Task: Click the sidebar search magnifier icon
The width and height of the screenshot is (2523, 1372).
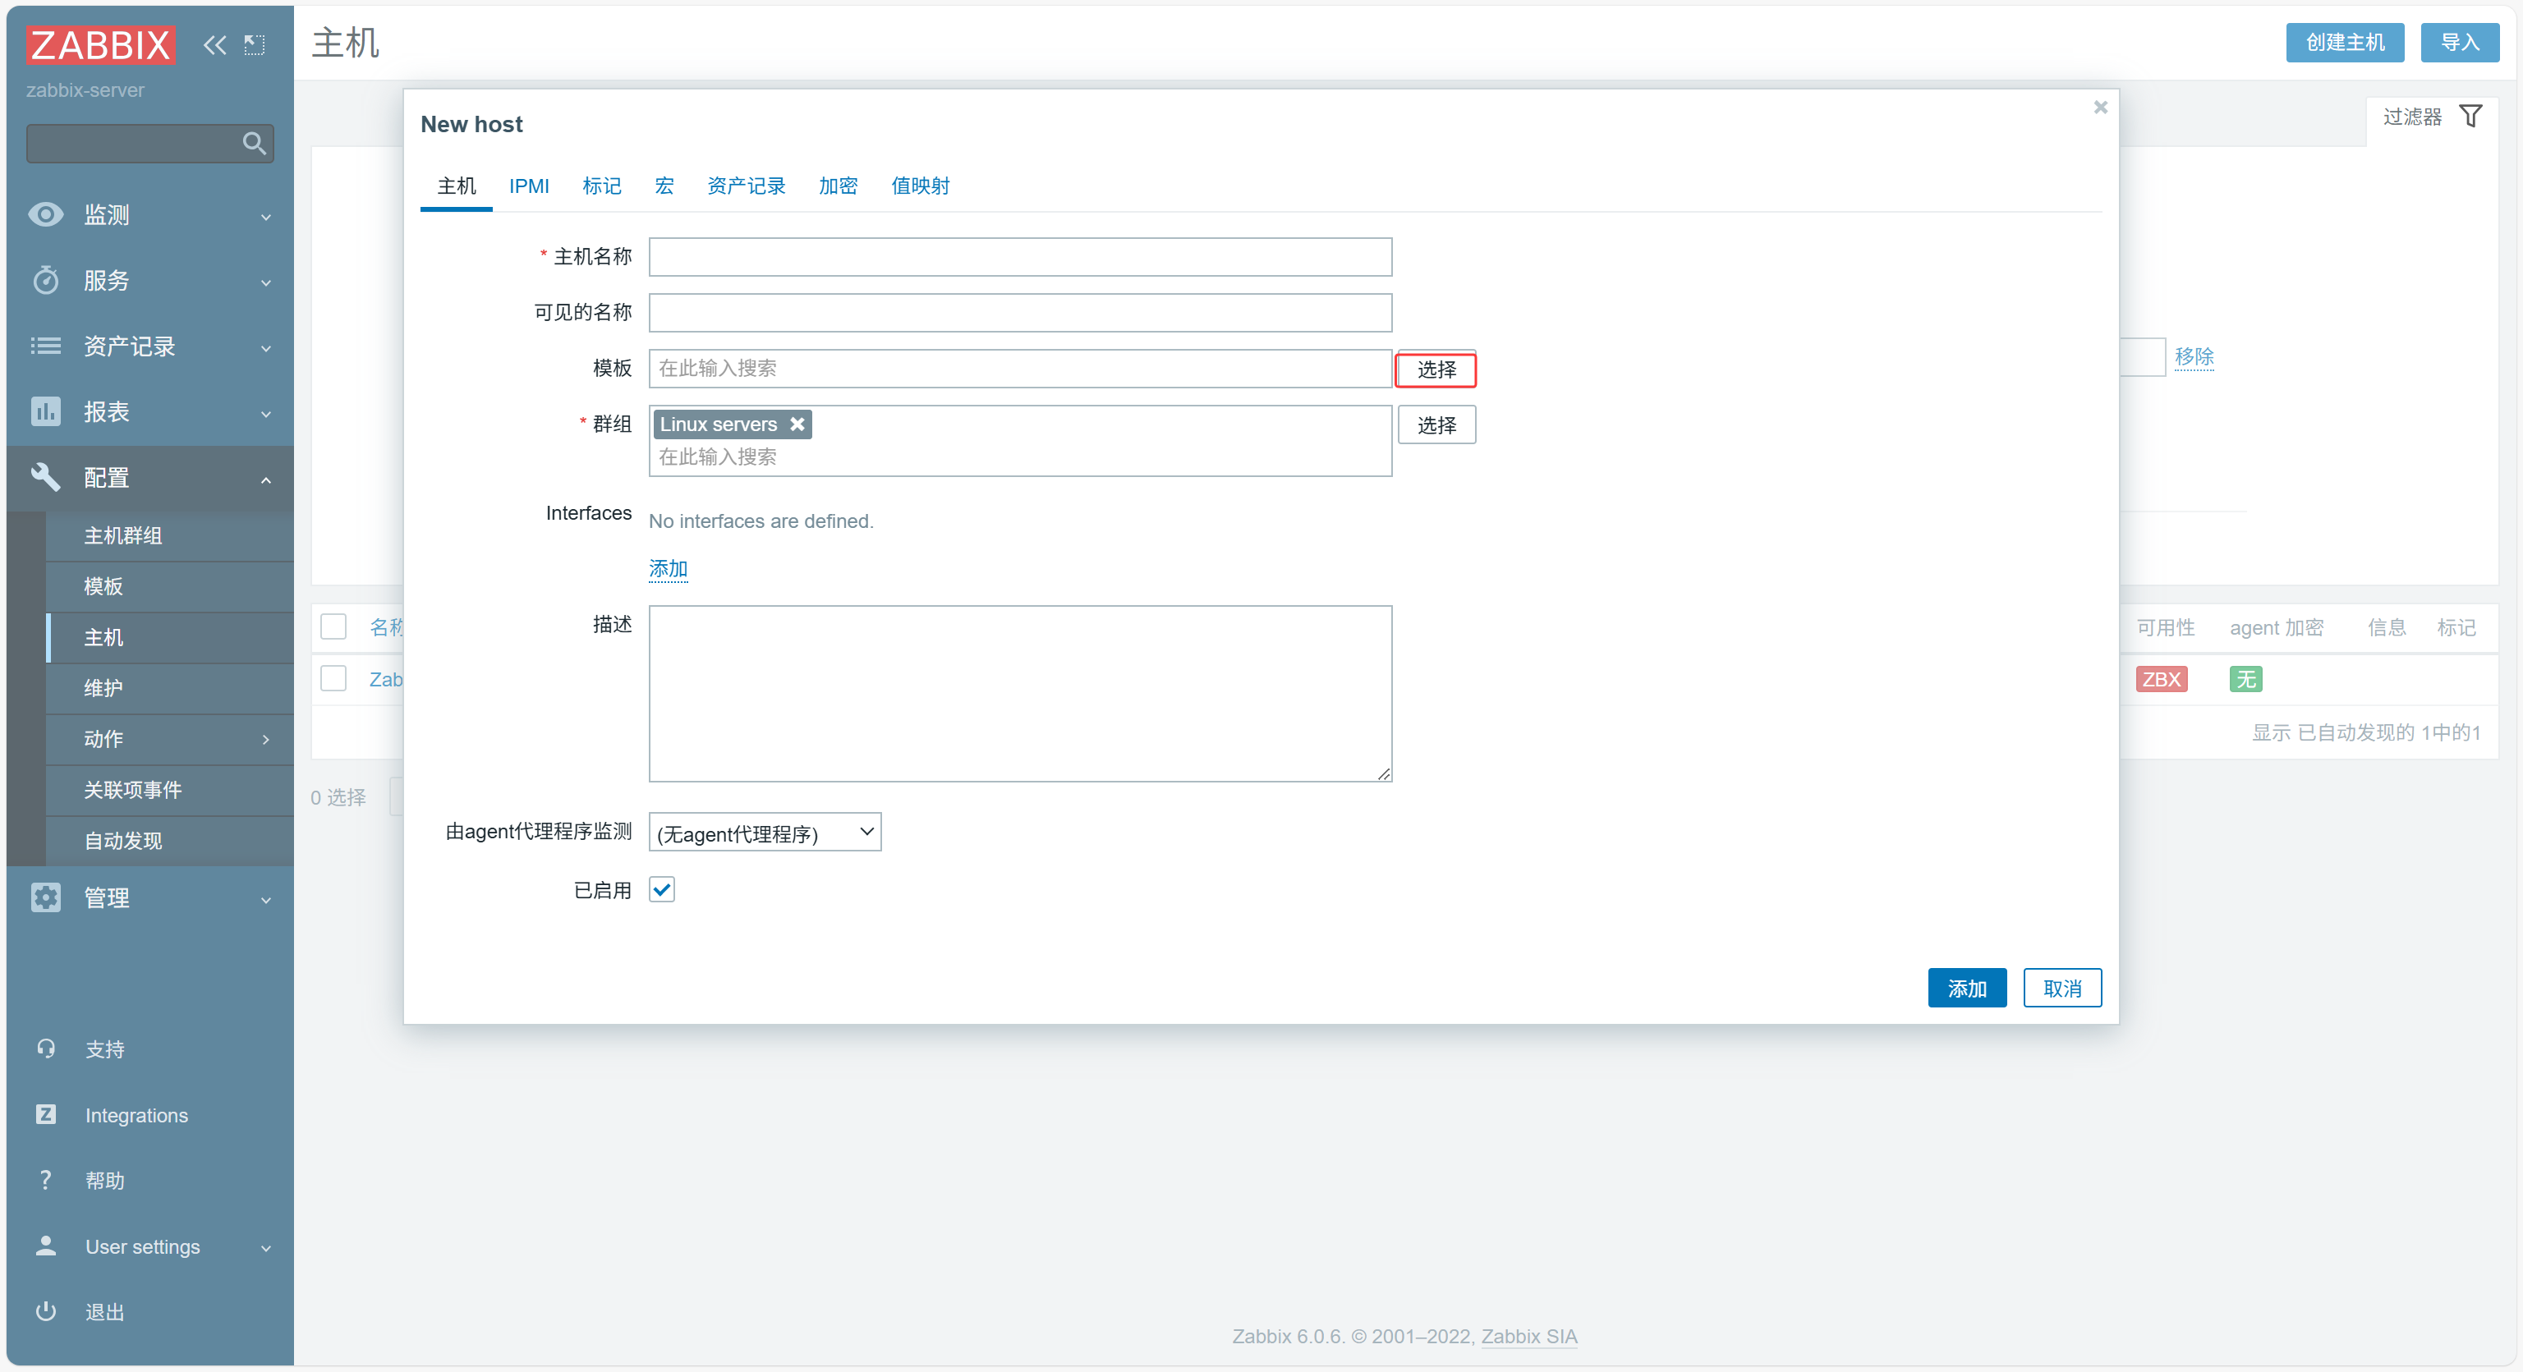Action: click(254, 144)
